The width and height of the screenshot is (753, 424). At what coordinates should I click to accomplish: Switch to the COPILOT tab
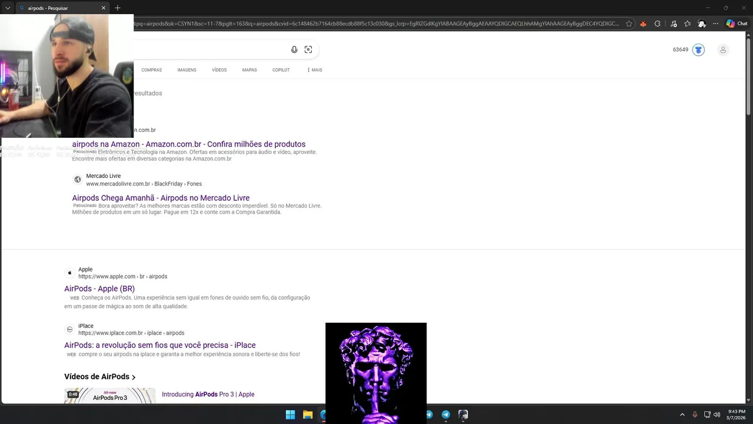coord(281,70)
